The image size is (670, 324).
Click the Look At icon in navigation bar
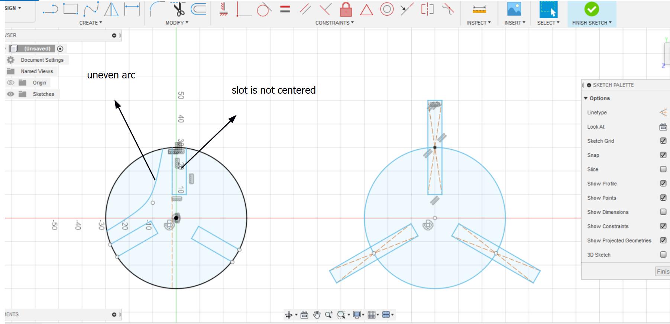click(x=304, y=315)
